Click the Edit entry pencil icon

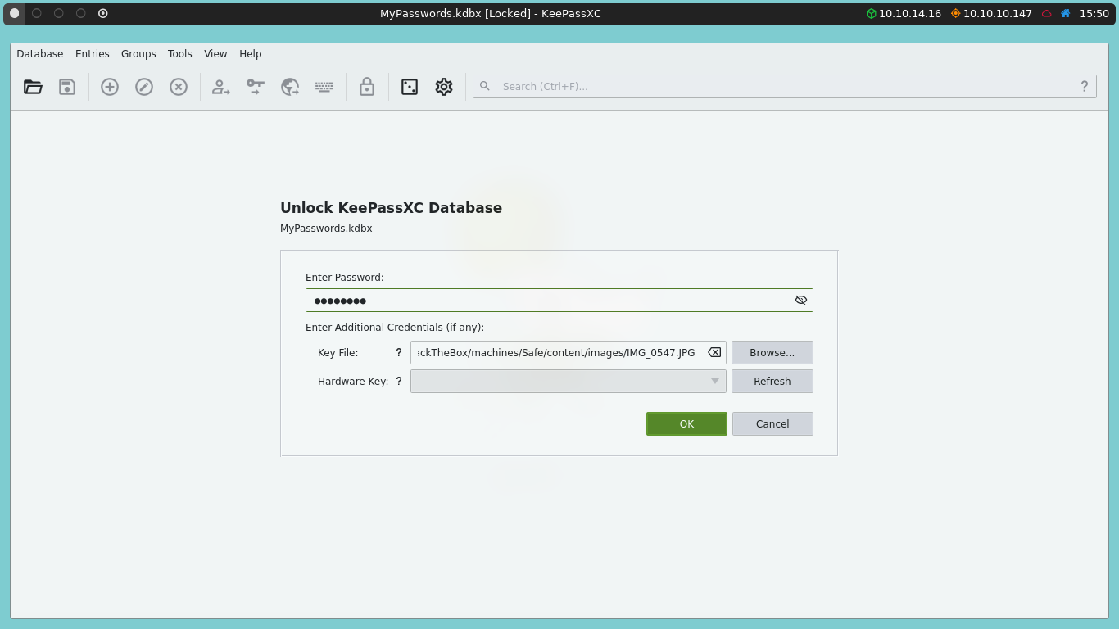[x=144, y=87]
